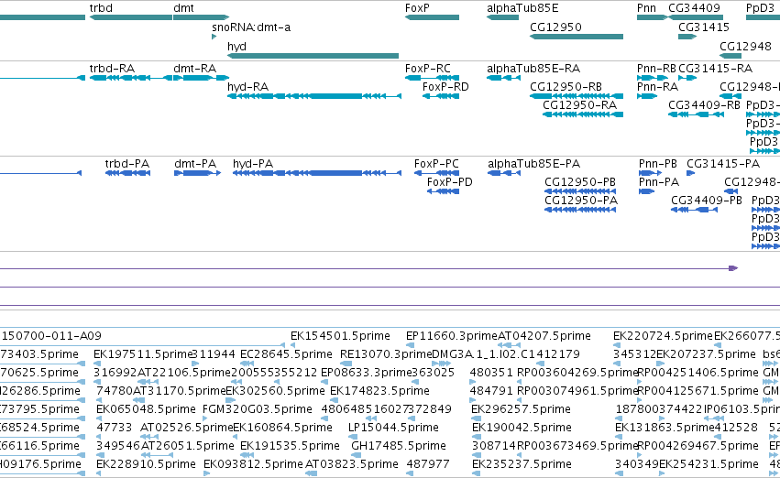Click the 'EK228910.5prime' EST label
This screenshot has height=478, width=780.
coord(146,464)
